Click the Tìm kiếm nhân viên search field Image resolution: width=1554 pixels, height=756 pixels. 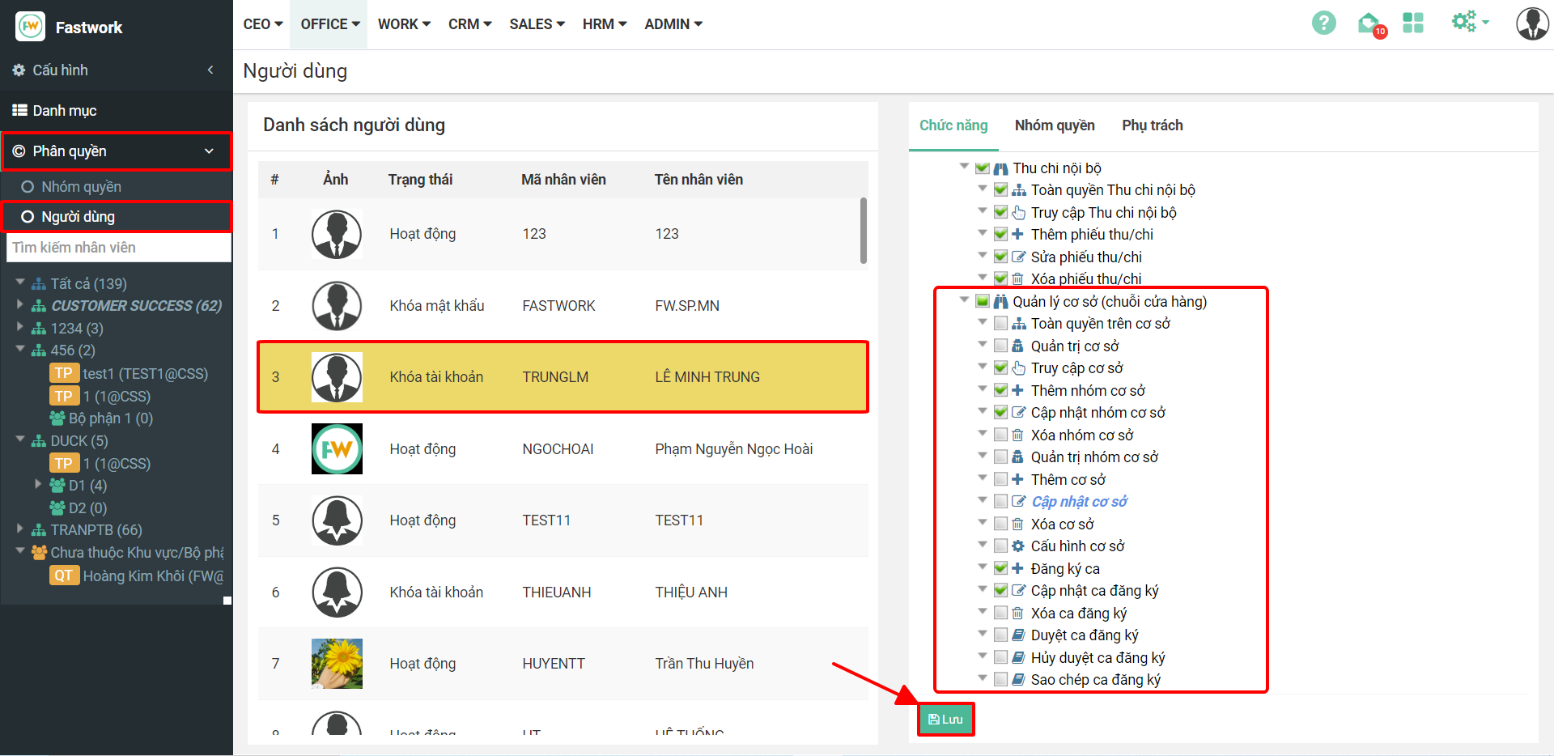(118, 248)
